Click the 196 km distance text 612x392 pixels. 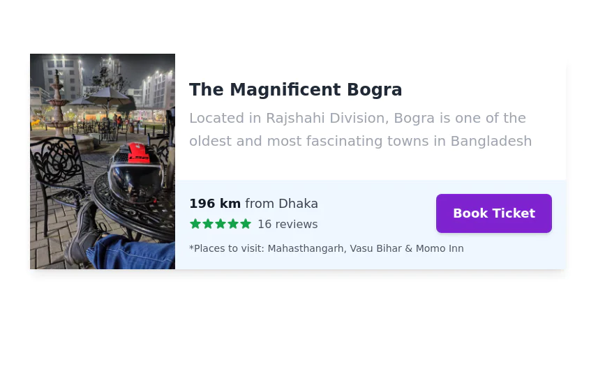point(215,204)
